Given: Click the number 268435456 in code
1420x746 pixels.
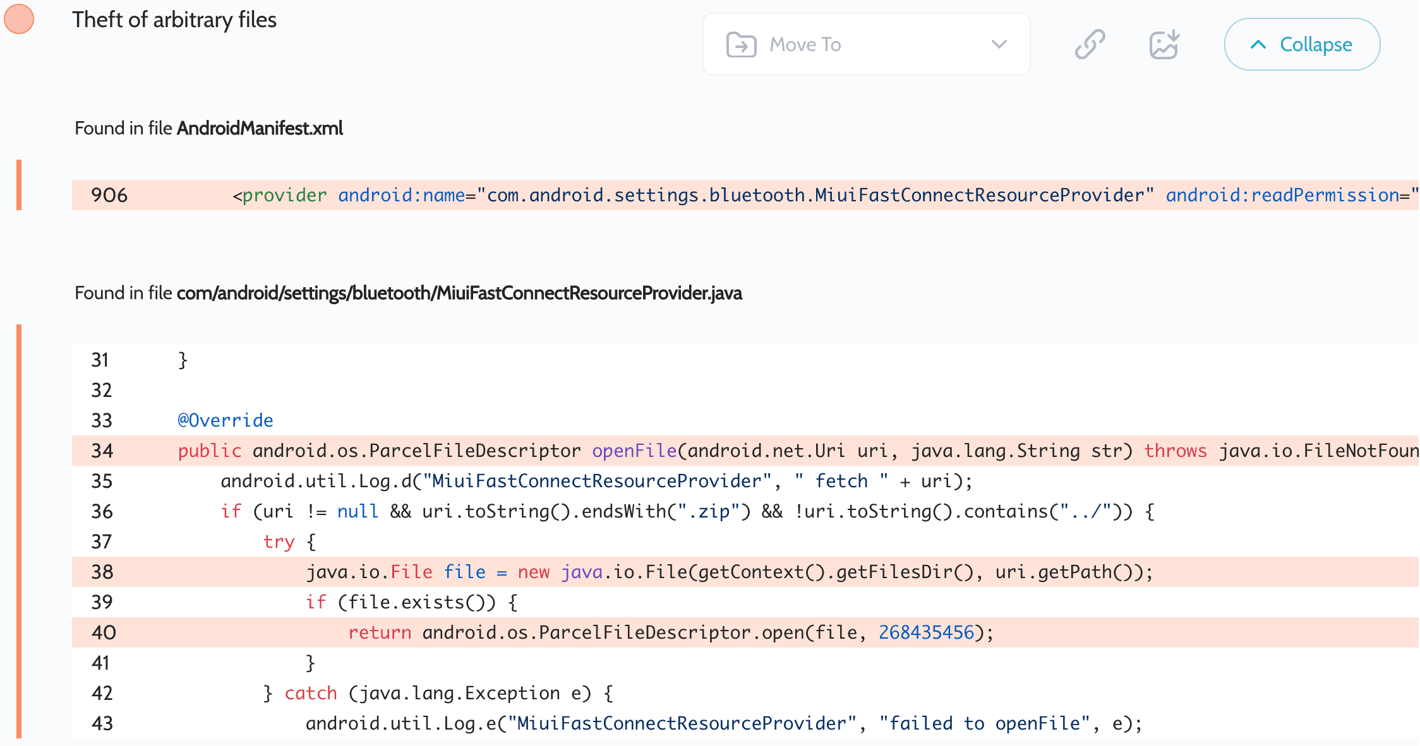Looking at the screenshot, I should tap(926, 632).
